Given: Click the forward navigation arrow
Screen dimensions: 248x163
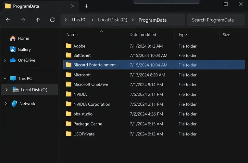Looking at the screenshot, I should (x=23, y=20).
